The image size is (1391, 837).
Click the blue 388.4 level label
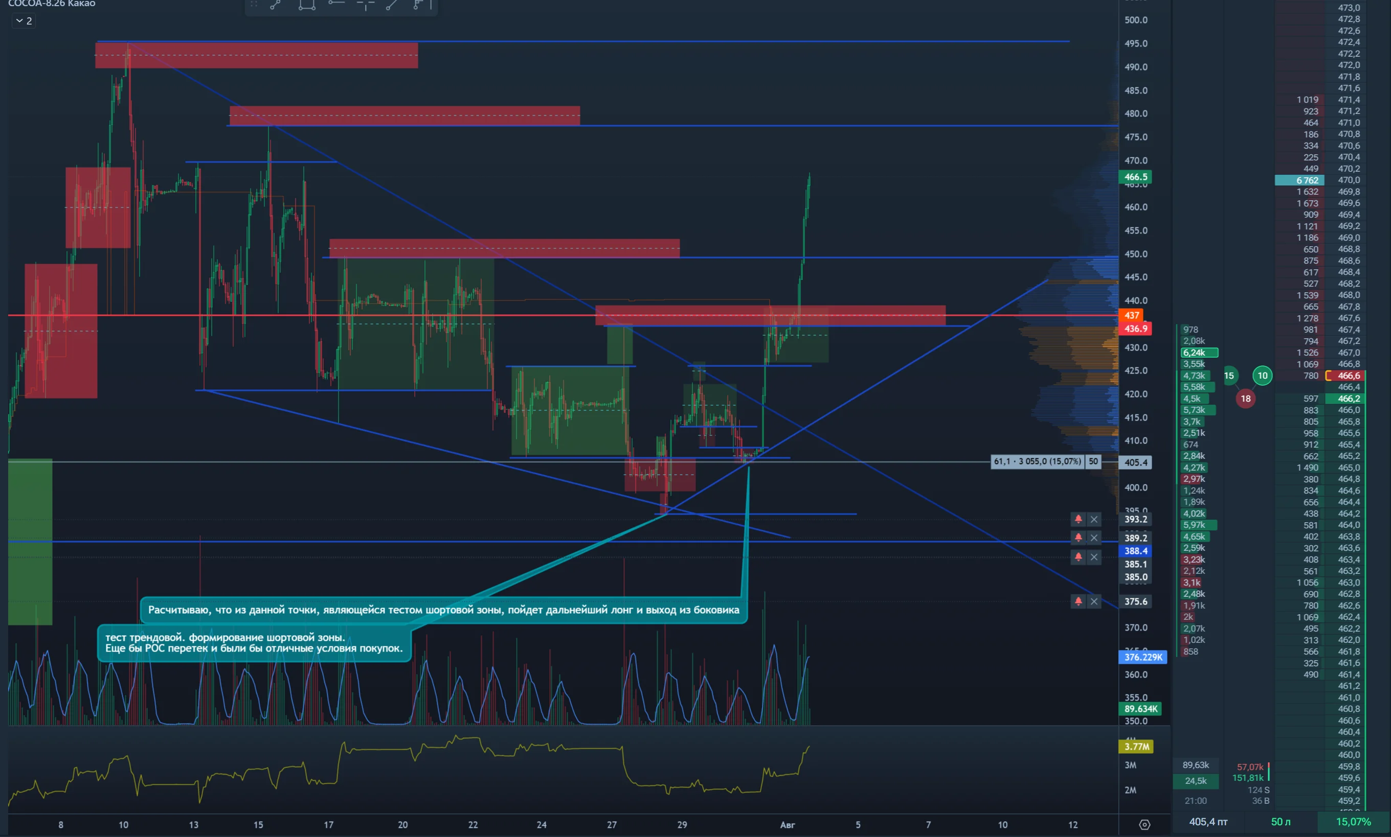coord(1135,551)
